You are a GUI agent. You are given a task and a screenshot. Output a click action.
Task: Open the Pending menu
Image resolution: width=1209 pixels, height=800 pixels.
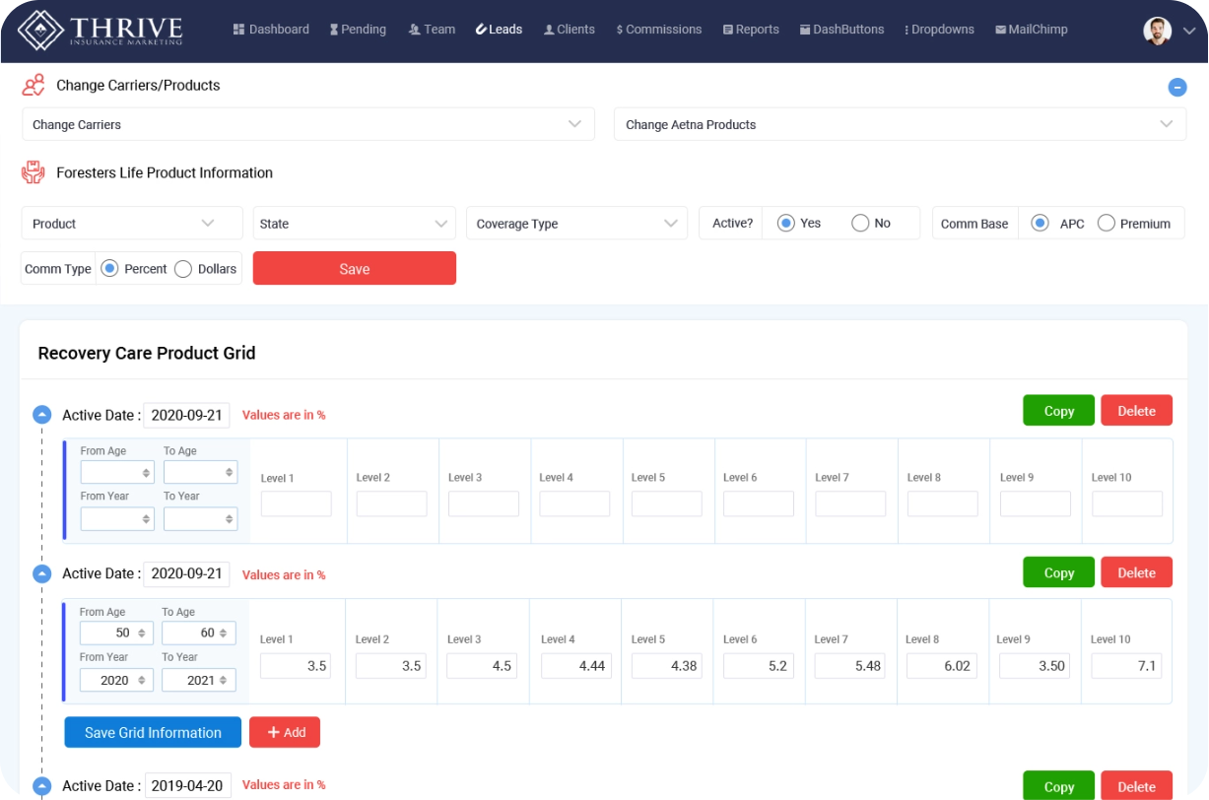[358, 30]
